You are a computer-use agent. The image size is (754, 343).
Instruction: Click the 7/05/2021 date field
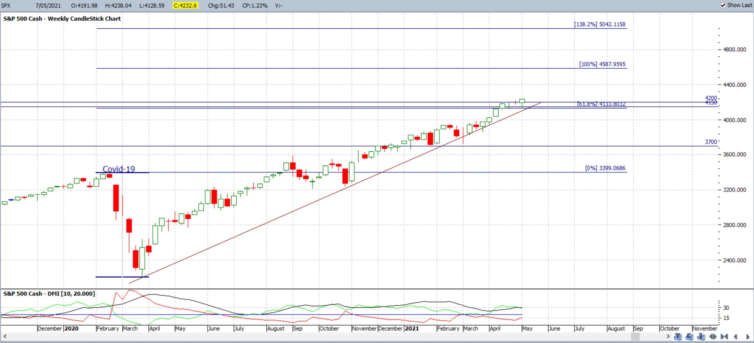48,5
